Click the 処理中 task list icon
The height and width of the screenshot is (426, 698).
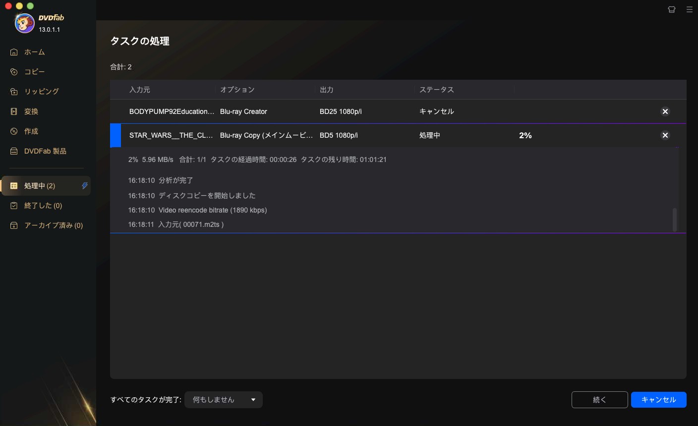(14, 186)
